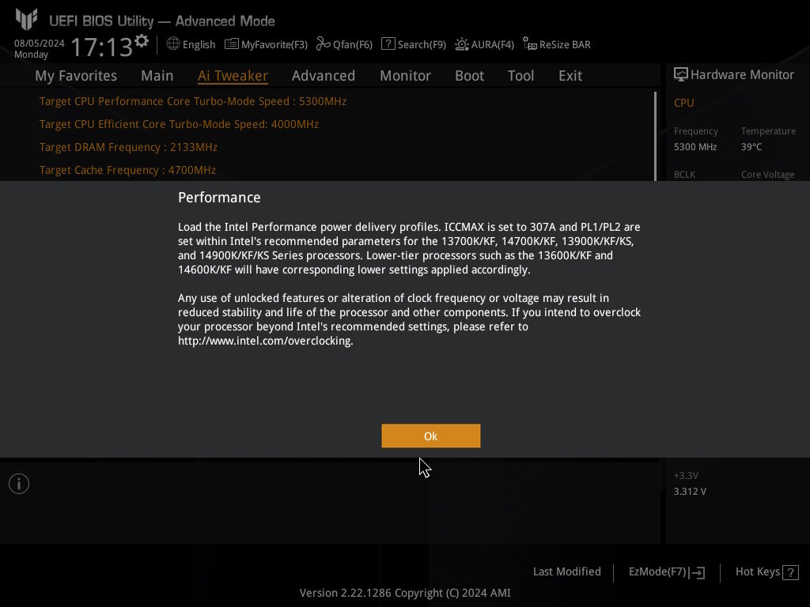Click the 5300 MHz frequency value

coord(695,147)
